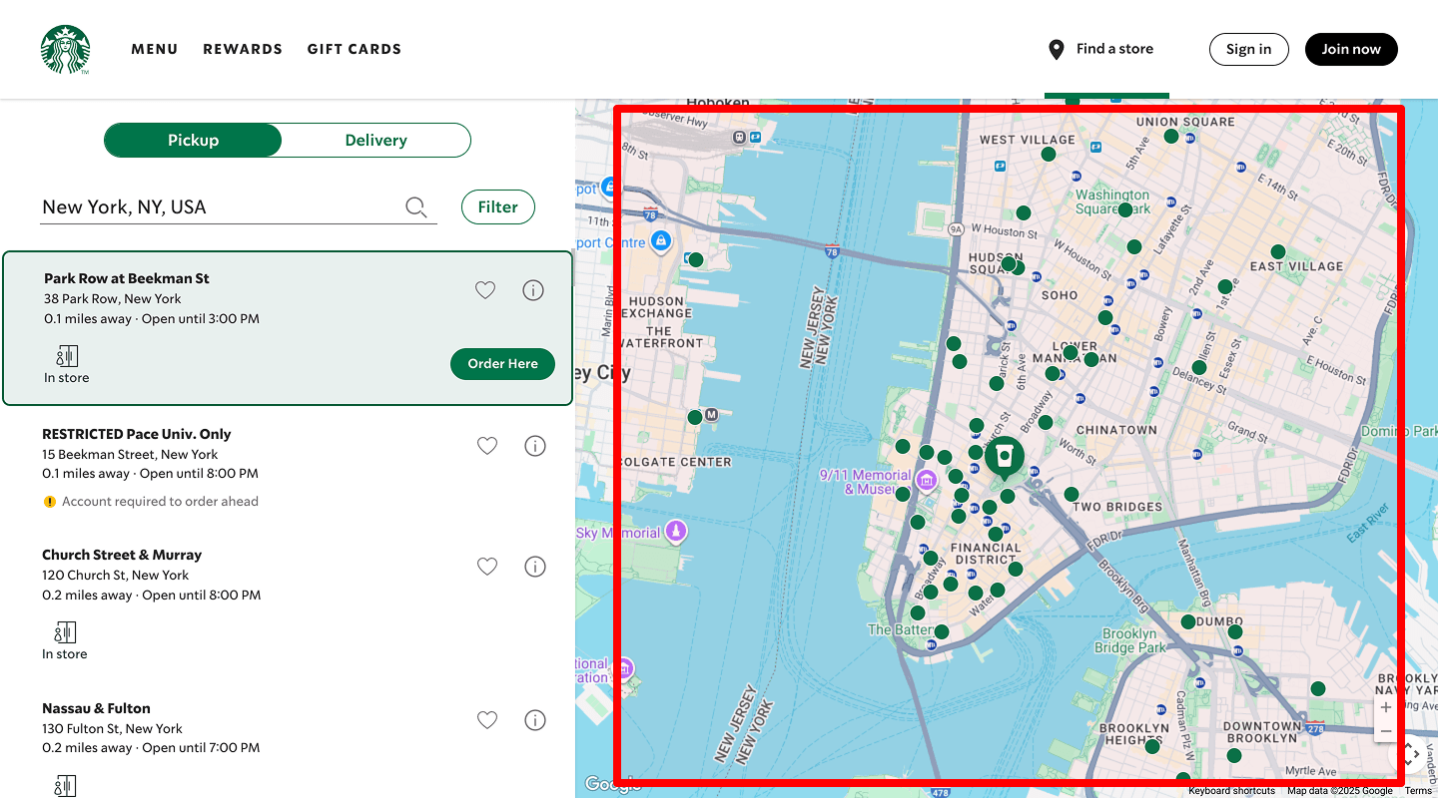
Task: Open the GIFT CARDS menu
Action: [x=355, y=48]
